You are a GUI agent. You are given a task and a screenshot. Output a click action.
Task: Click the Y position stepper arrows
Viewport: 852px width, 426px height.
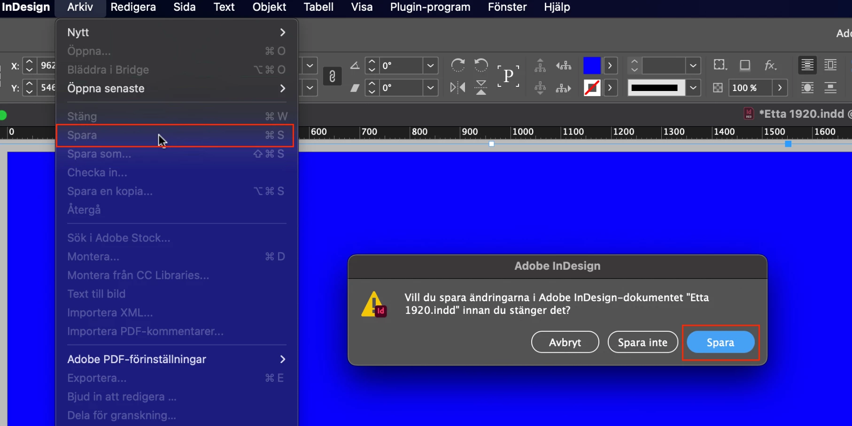coord(29,88)
